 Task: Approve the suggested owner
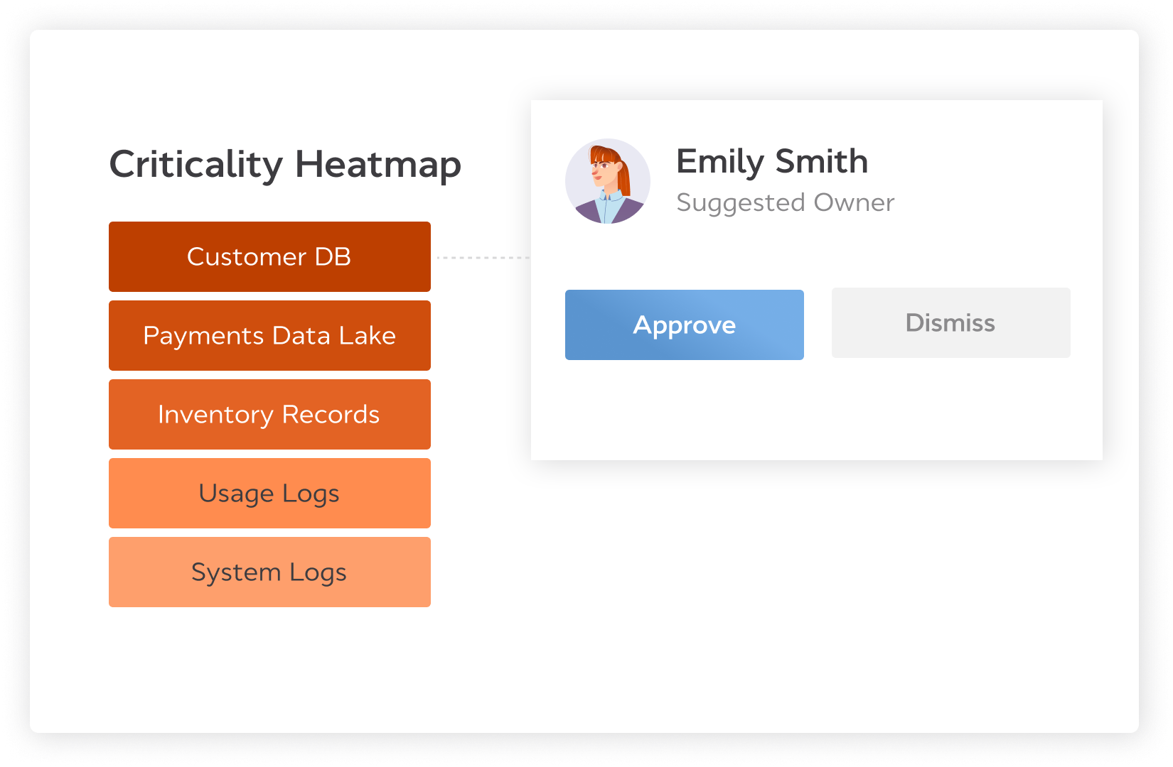[x=684, y=325]
